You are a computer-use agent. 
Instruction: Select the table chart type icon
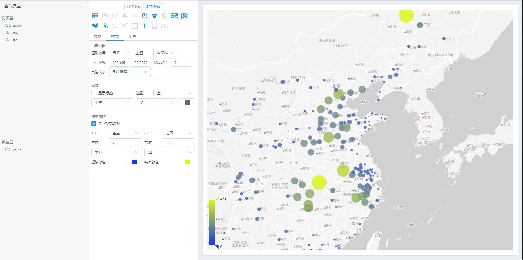pos(95,16)
